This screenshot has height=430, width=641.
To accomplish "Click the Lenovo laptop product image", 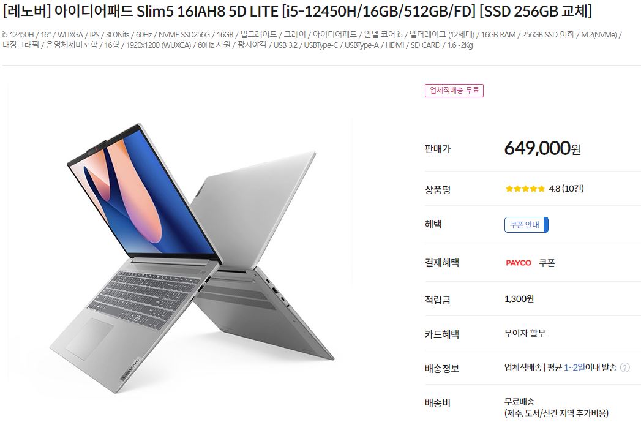I will [x=192, y=258].
